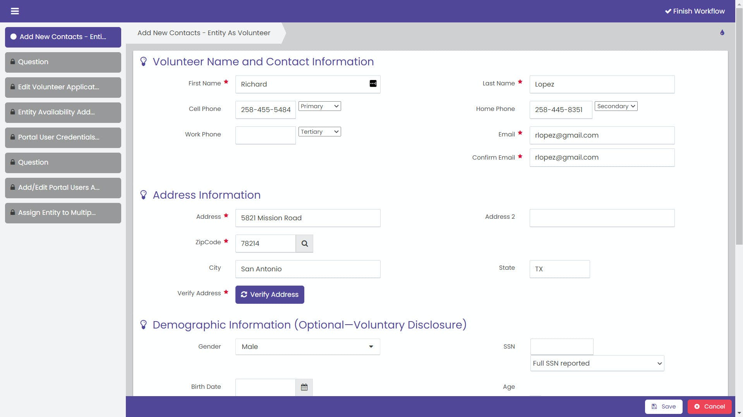Expand the Gender dropdown

coord(307,347)
